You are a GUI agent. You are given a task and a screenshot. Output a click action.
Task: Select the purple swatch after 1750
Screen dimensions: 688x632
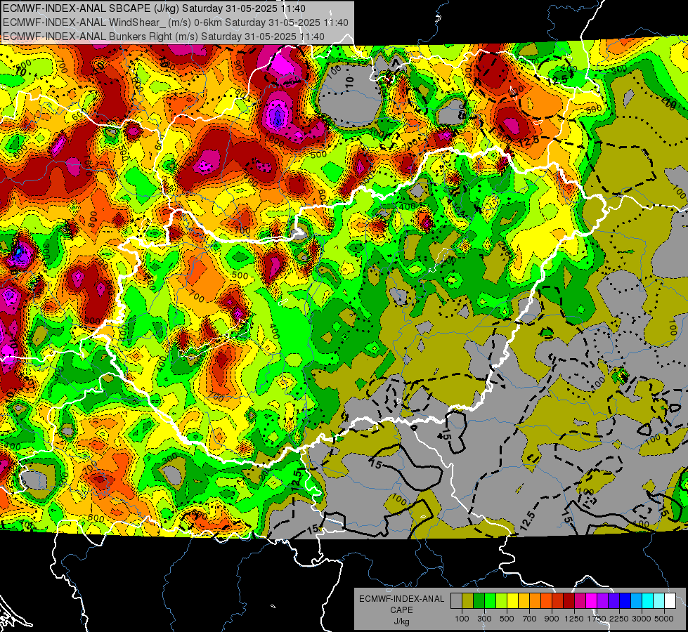tap(602, 601)
